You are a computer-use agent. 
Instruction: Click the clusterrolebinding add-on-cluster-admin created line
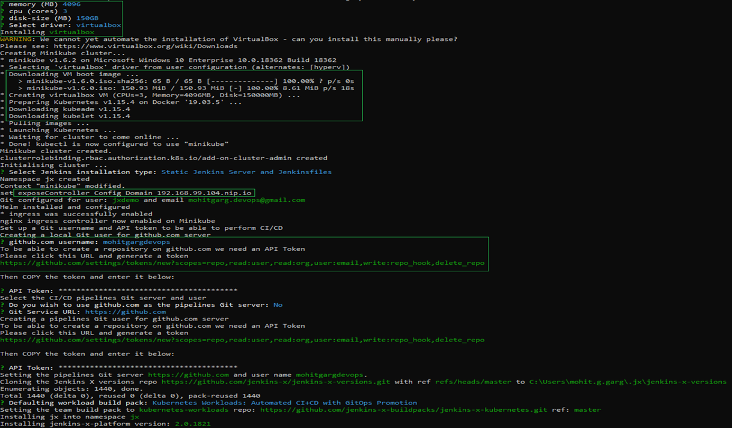[163, 158]
